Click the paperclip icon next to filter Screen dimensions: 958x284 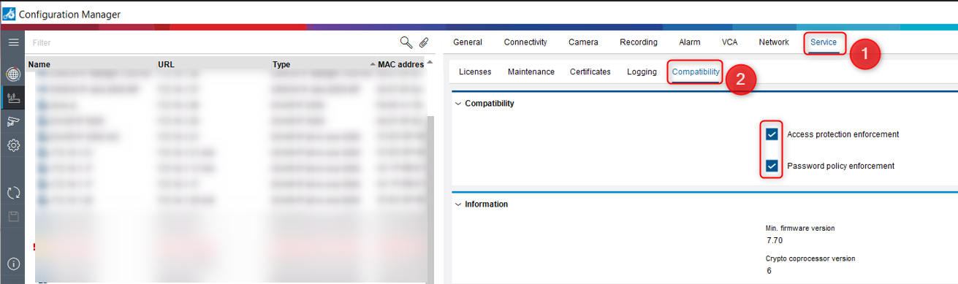click(423, 42)
